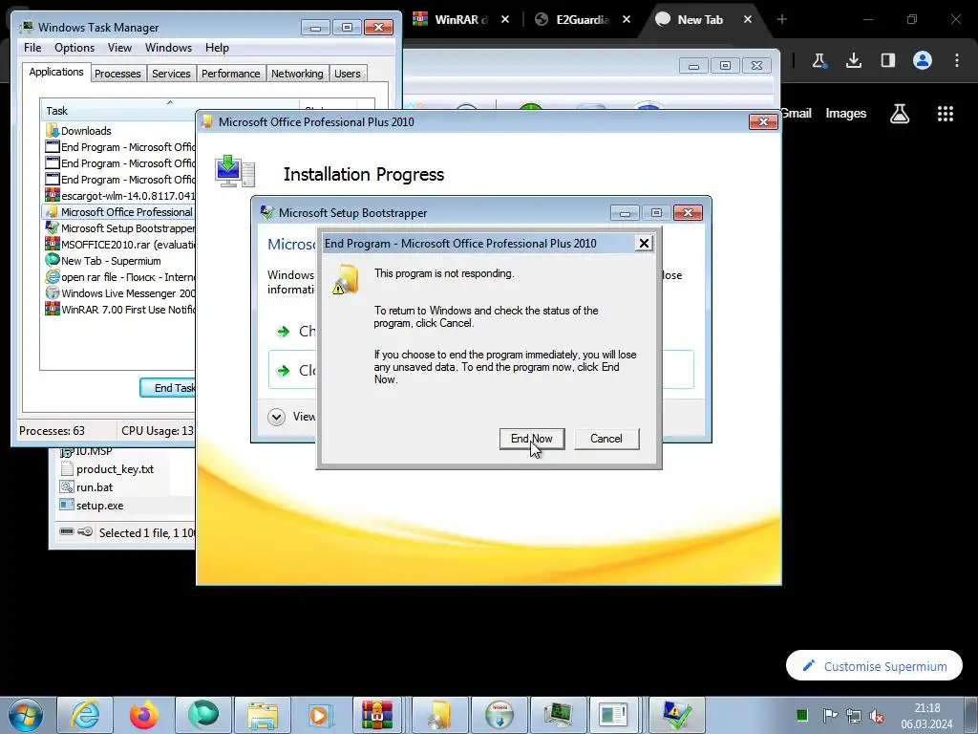Viewport: 978px width, 734px height.
Task: Click End Now in the End Program dialog
Action: pyautogui.click(x=531, y=438)
